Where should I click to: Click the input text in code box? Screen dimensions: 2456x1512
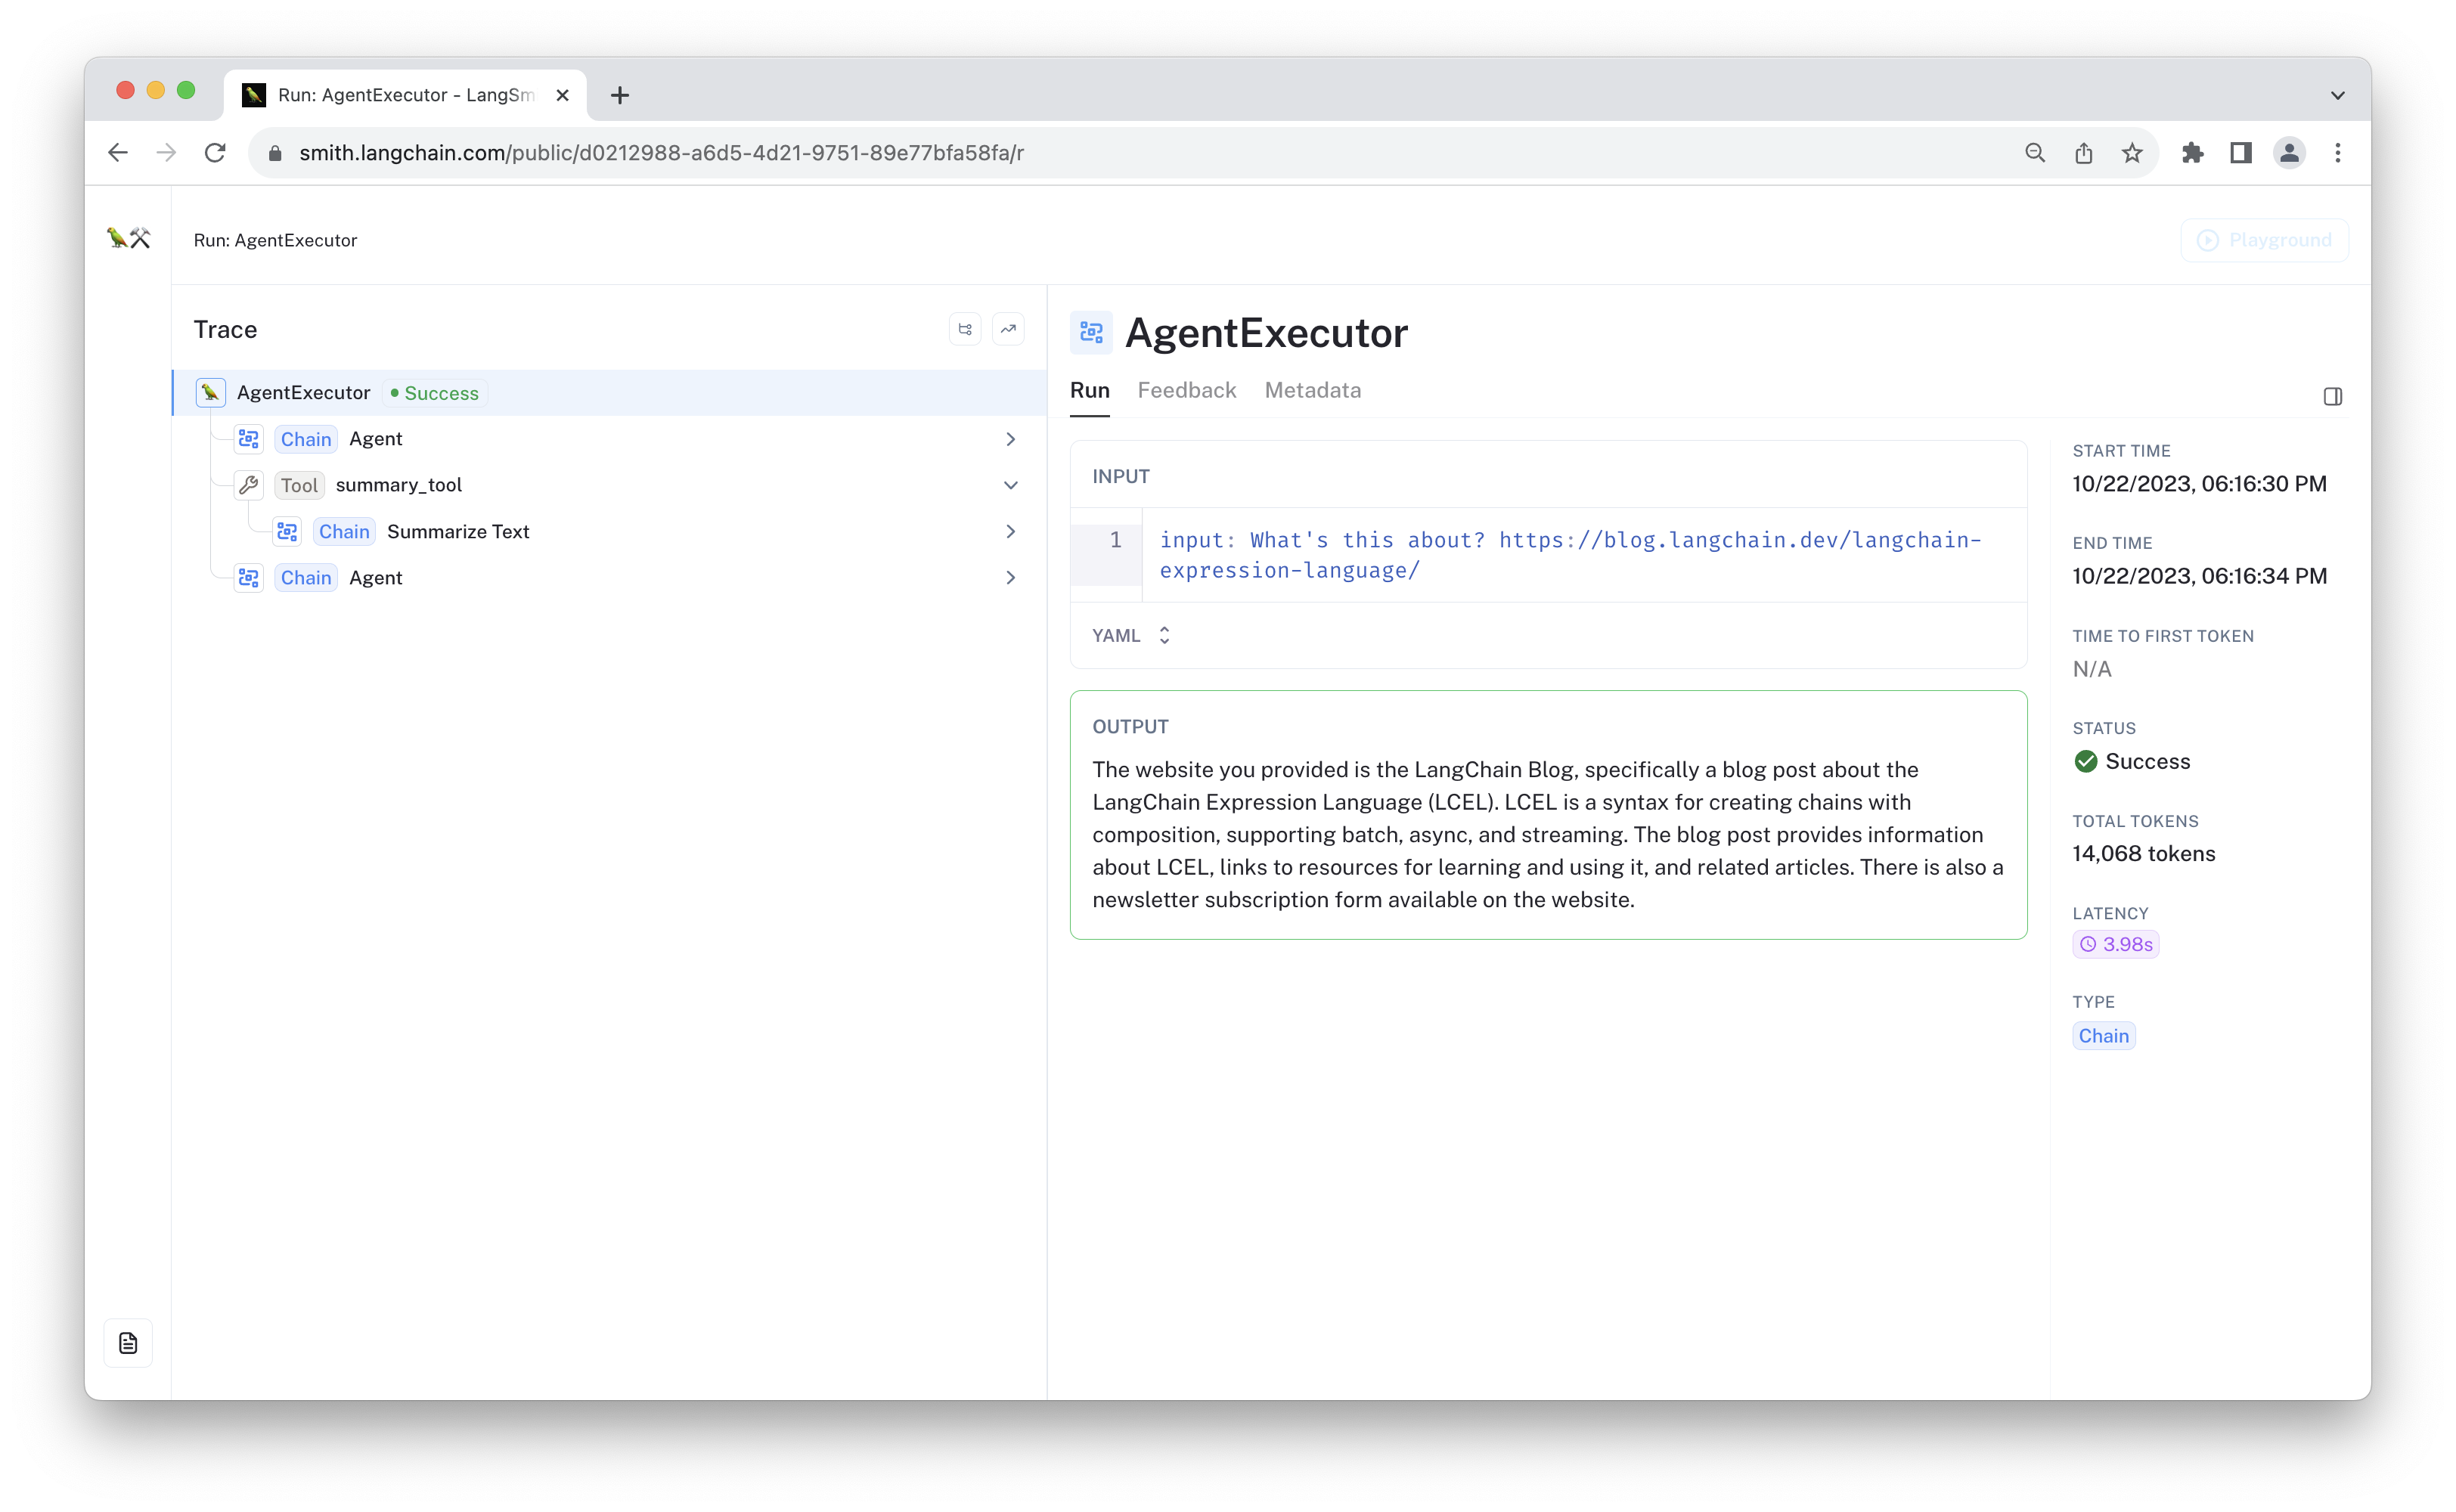coord(1570,555)
